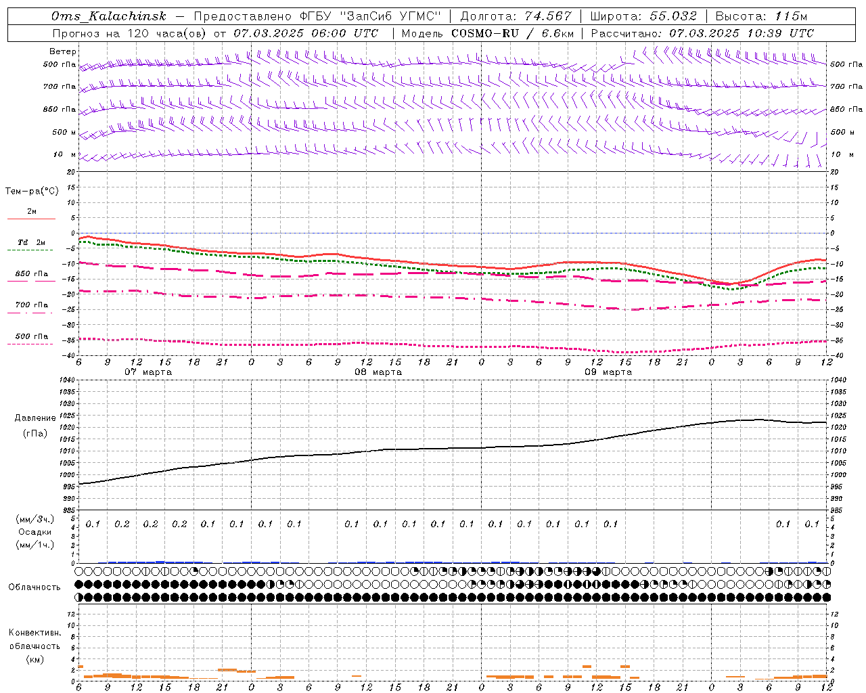Click the 500 м wind level label on the left
Screen dimensions: 866x693
tap(64, 132)
